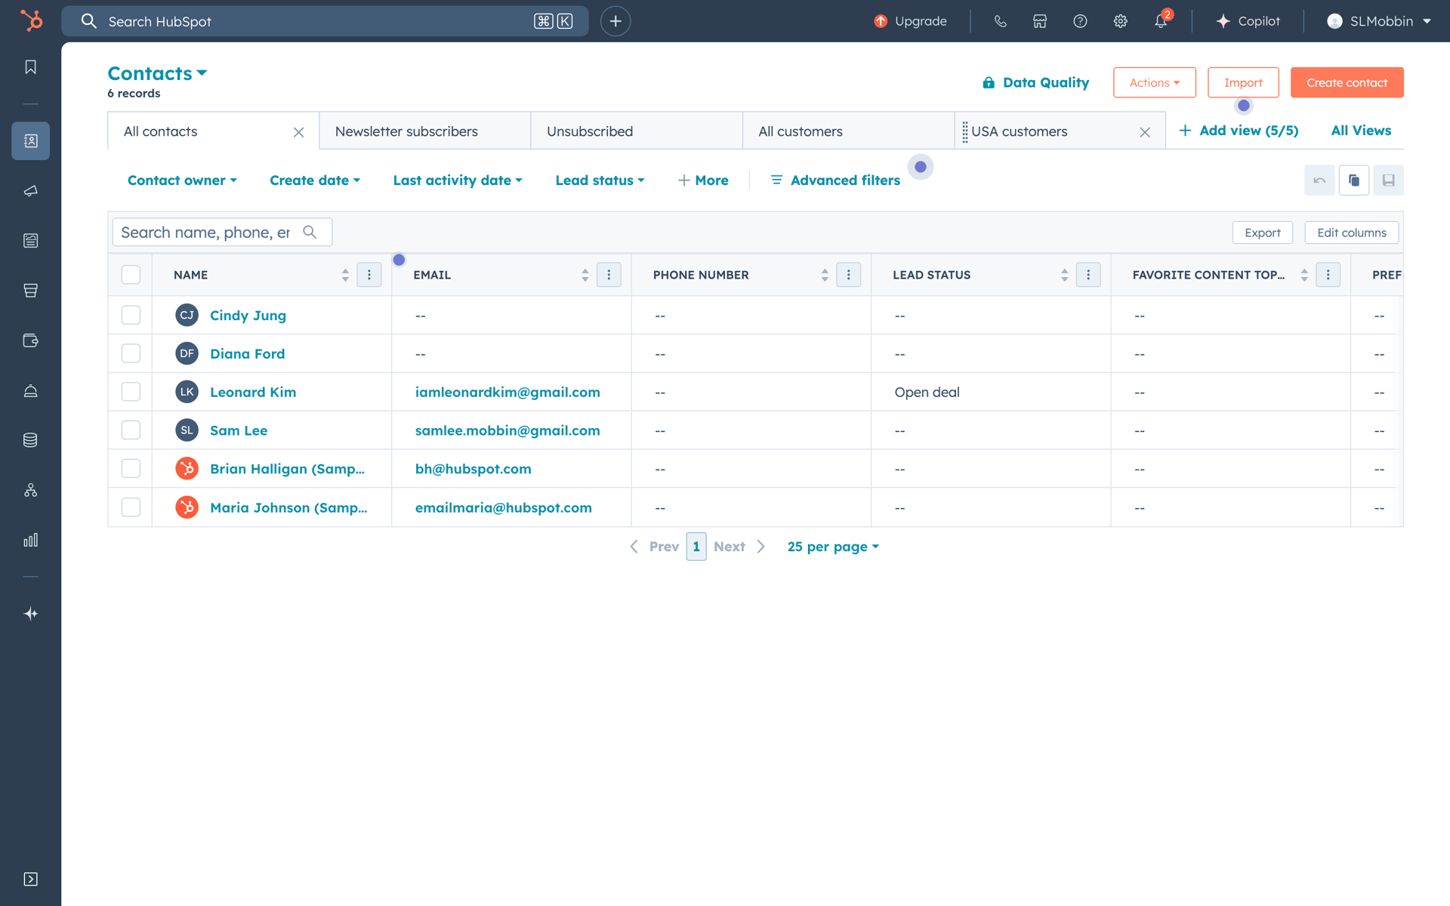Screen dimensions: 1450x906
Task: Open Create date filter dropdown
Action: pos(315,180)
